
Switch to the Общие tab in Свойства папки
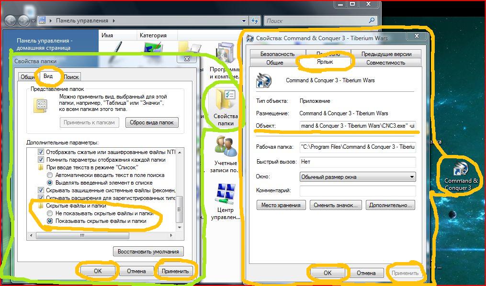point(28,77)
